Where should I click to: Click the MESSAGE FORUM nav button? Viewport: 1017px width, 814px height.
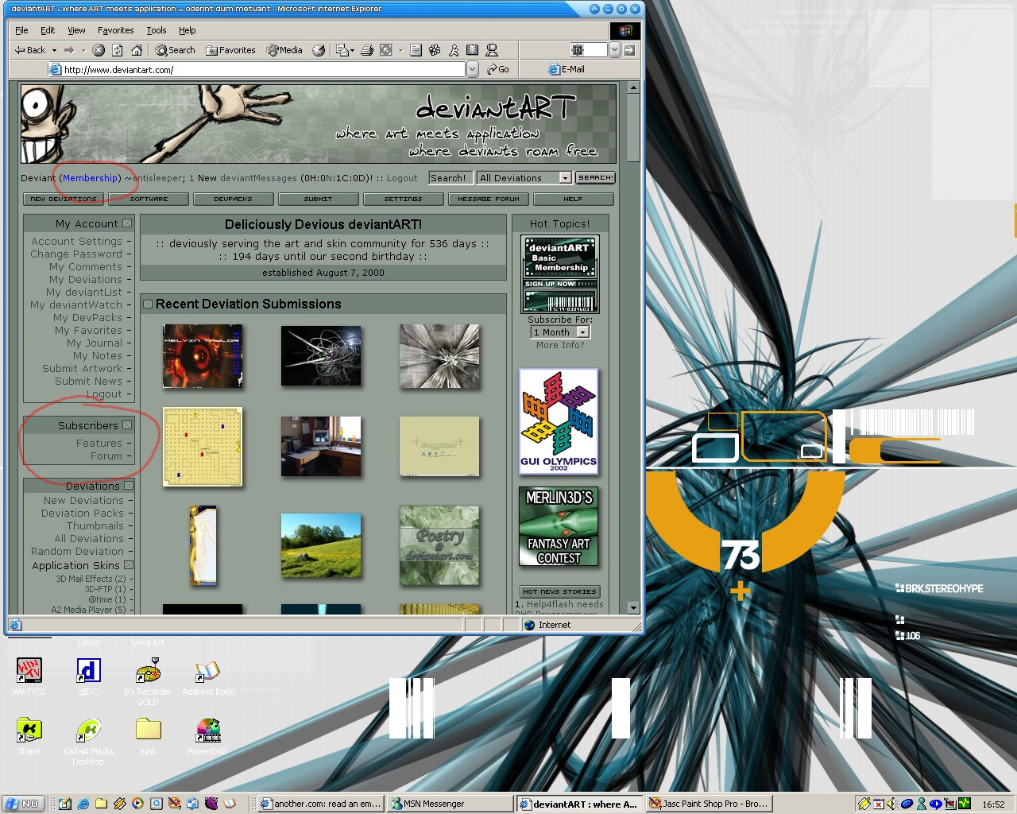coord(489,199)
